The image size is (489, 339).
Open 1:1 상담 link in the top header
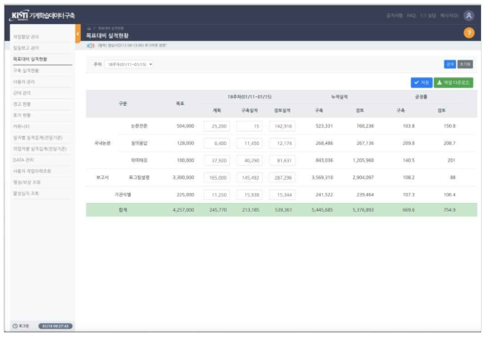click(428, 16)
